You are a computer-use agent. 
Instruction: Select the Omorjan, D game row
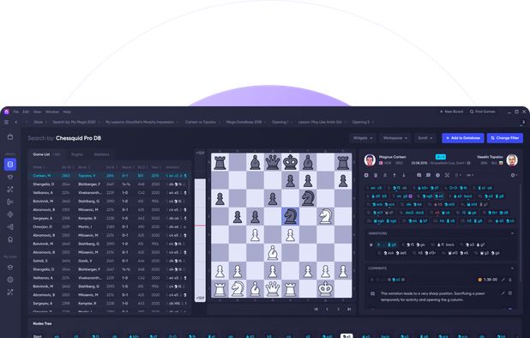pyautogui.click(x=110, y=226)
